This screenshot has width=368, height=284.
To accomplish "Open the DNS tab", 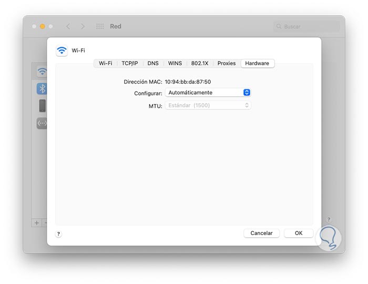I will coord(153,63).
